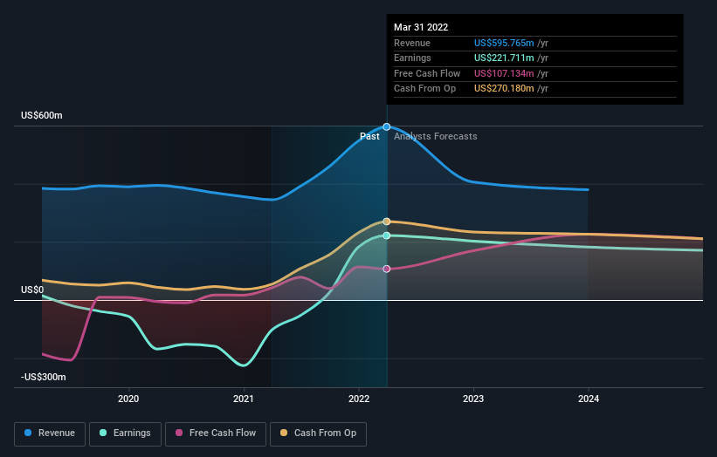Toggle the Earnings legend item
The height and width of the screenshot is (457, 717).
[x=125, y=433]
